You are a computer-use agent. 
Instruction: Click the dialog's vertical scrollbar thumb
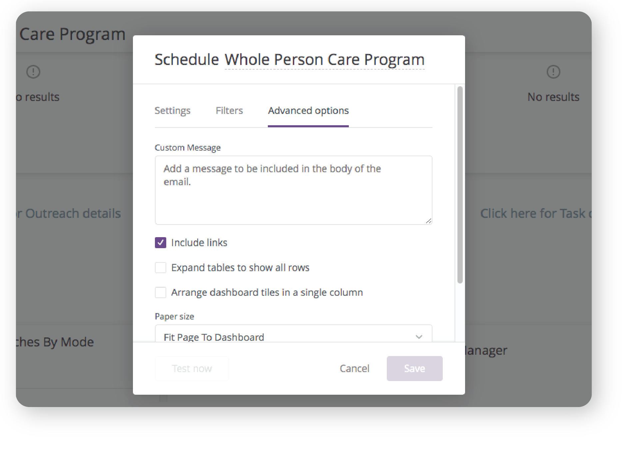coord(460,185)
